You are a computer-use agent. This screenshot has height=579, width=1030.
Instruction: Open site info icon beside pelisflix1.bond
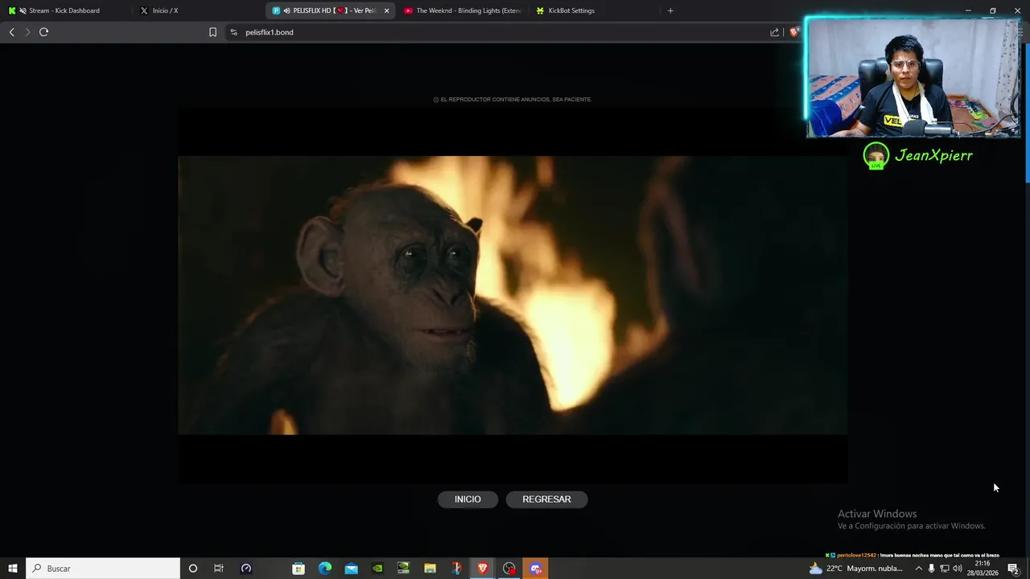coord(233,32)
